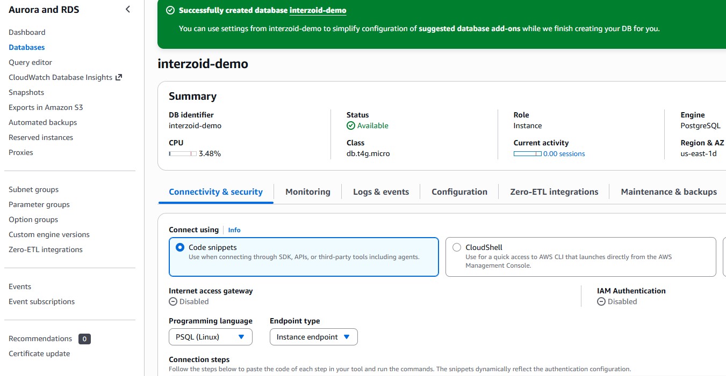Viewport: 726px width, 376px height.
Task: Open Query editor in the sidebar
Action: click(x=30, y=62)
